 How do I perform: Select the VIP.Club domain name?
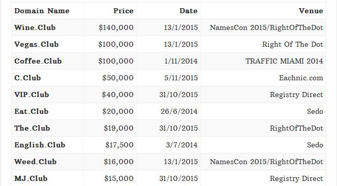(32, 95)
